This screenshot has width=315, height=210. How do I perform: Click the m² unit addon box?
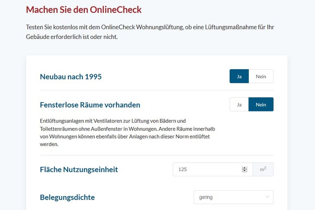click(263, 169)
